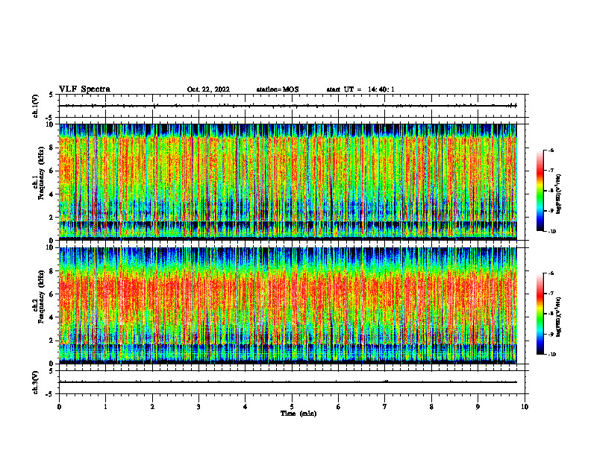Click time axis tick label "6"
The width and height of the screenshot is (591, 456).
click(338, 407)
